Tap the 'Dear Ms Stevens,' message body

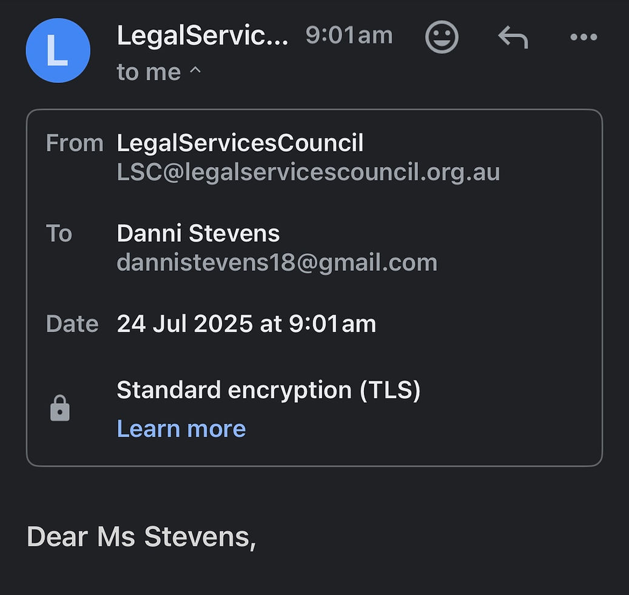141,537
